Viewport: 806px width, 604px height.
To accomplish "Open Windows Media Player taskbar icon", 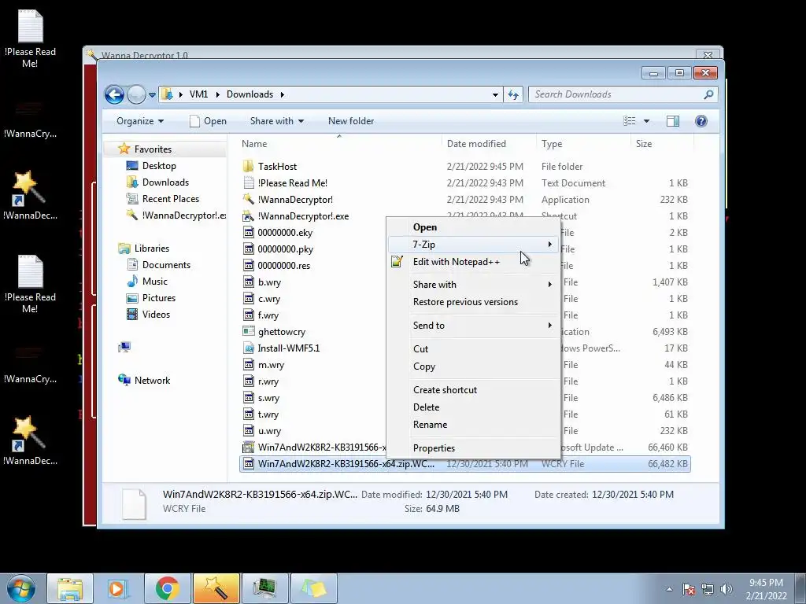I will pos(118,588).
